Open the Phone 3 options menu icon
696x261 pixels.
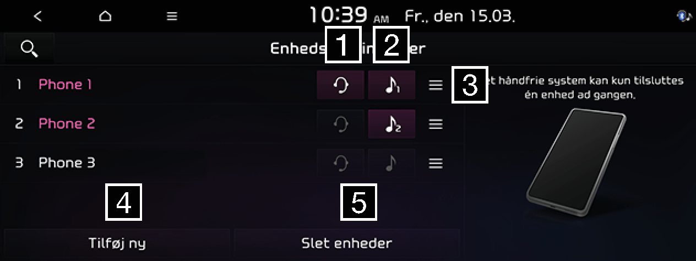pos(436,163)
